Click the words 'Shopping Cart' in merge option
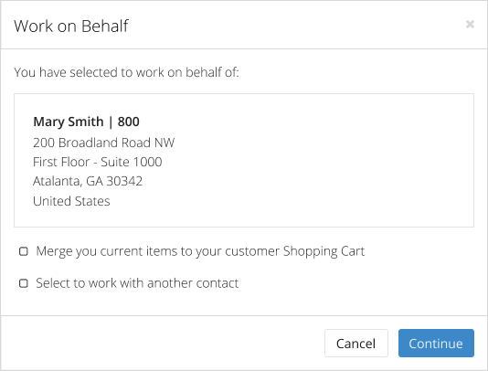The image size is (488, 371). click(x=324, y=251)
